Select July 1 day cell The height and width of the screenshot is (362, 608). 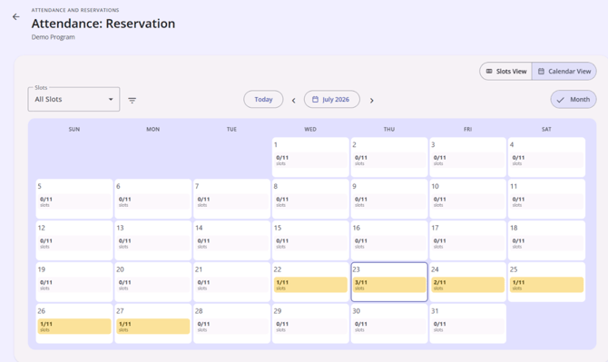coord(310,157)
